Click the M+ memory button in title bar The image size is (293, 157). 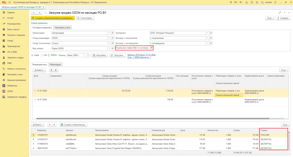pyautogui.click(x=236, y=2)
